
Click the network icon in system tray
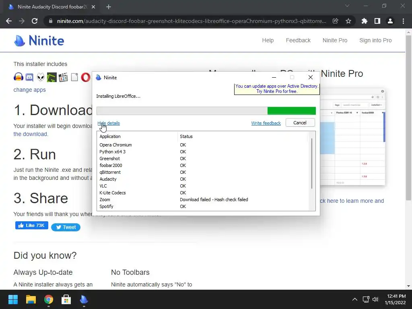click(x=366, y=299)
